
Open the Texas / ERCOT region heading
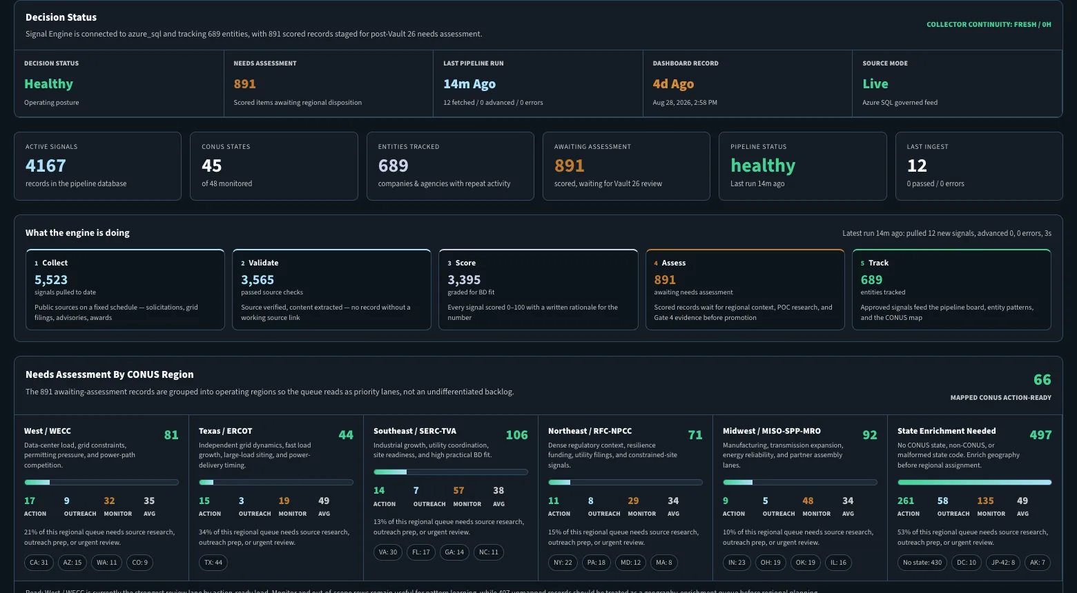[226, 431]
